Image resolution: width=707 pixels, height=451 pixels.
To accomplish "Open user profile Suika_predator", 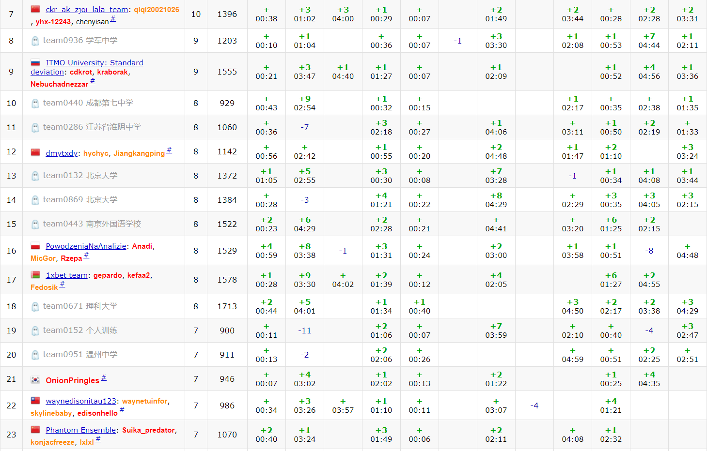I will (148, 430).
